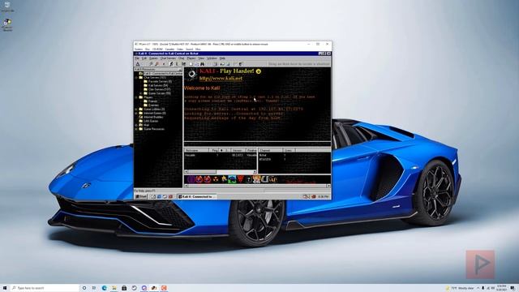Sort channels by Channel column header

[x=270, y=150]
